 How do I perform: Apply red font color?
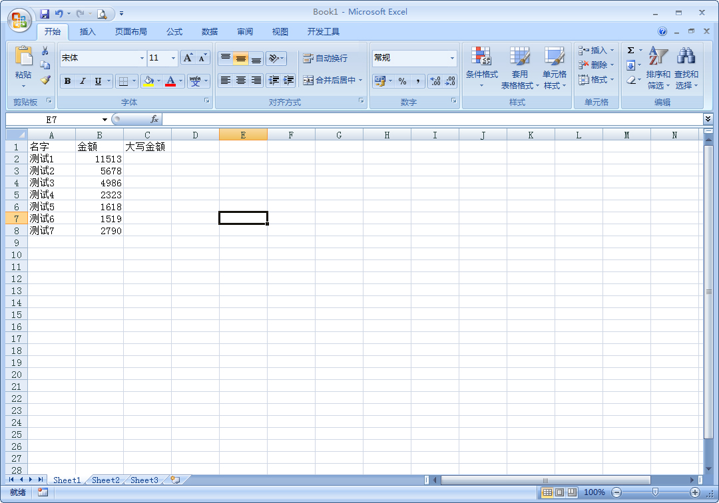(x=170, y=81)
